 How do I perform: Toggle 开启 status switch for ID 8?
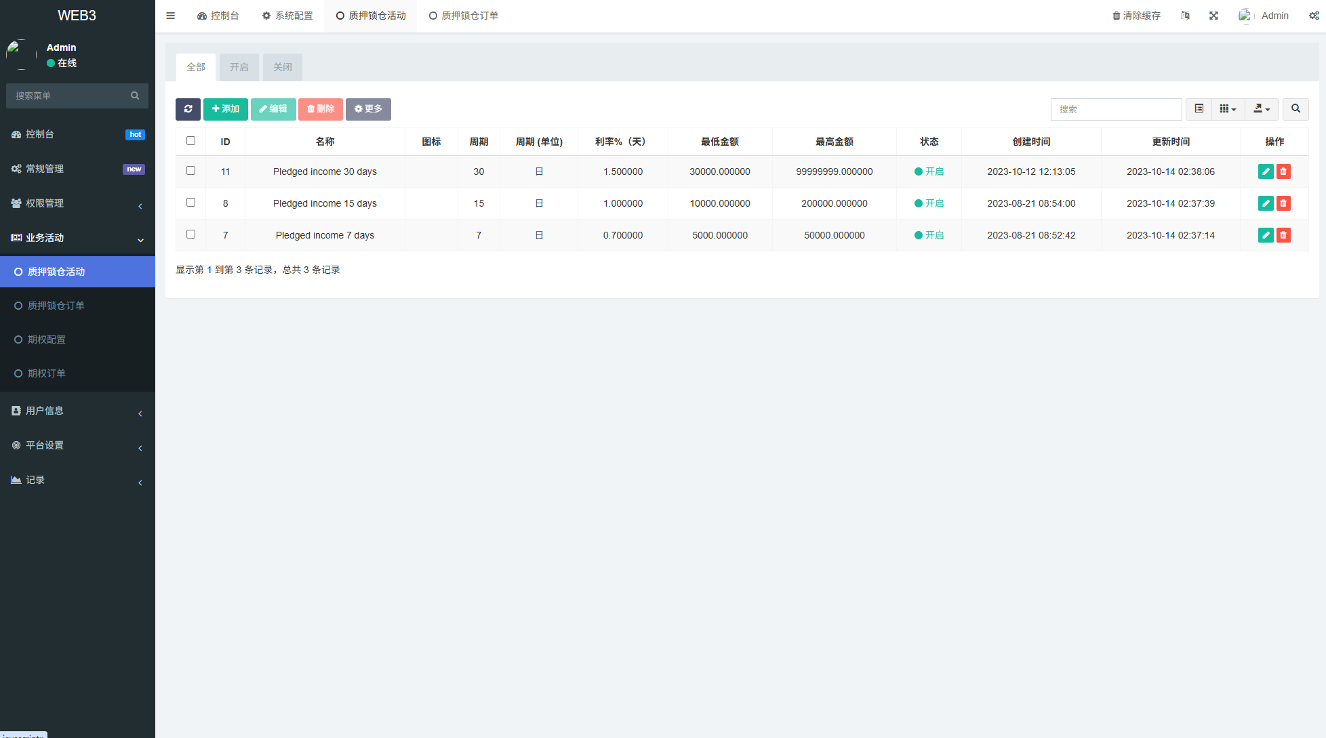929,203
